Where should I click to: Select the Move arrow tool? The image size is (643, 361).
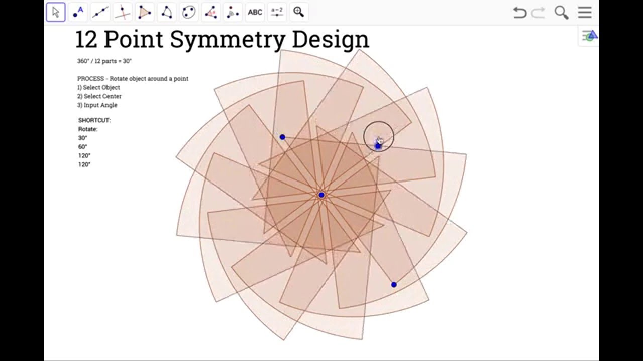coord(56,12)
